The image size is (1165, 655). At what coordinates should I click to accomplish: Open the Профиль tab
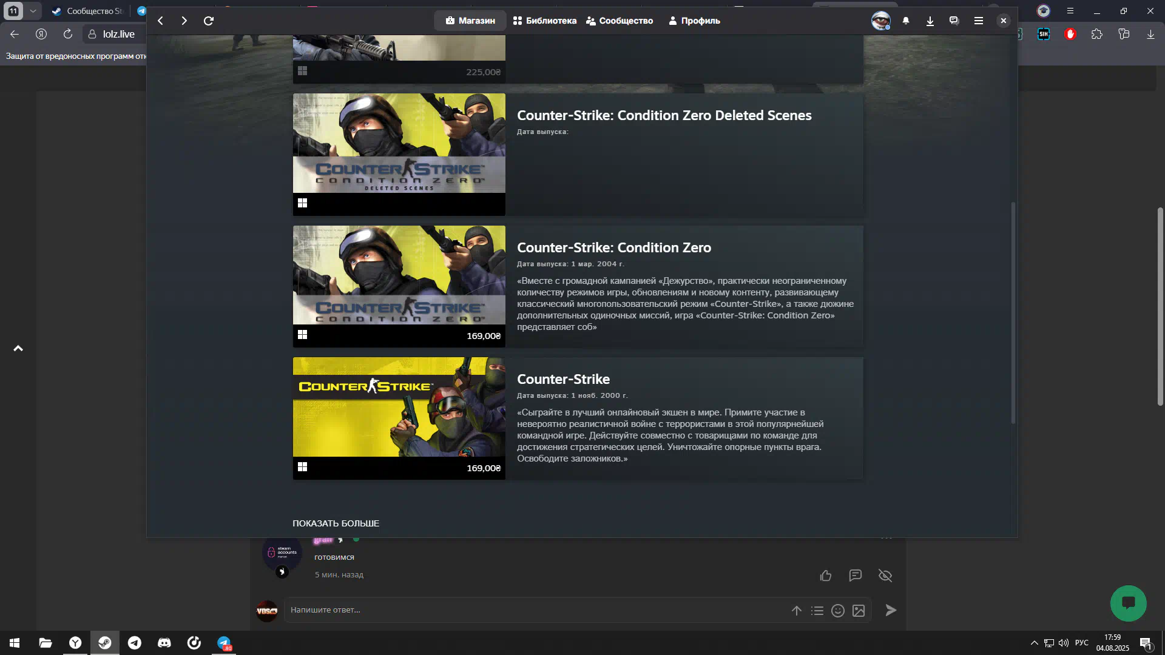coord(694,21)
